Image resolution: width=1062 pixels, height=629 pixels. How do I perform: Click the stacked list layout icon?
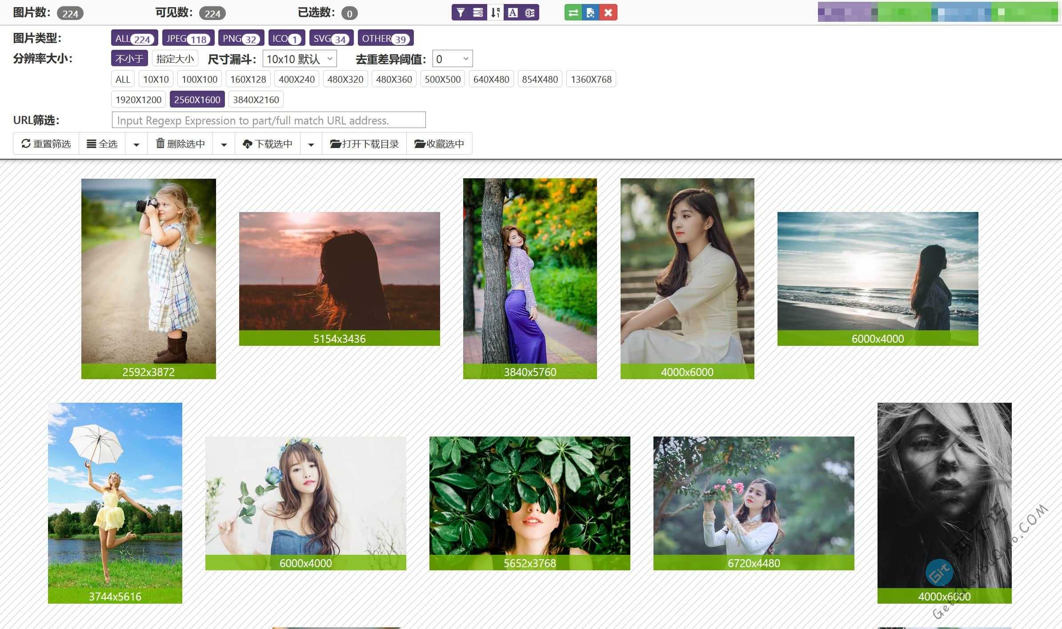[x=478, y=12]
